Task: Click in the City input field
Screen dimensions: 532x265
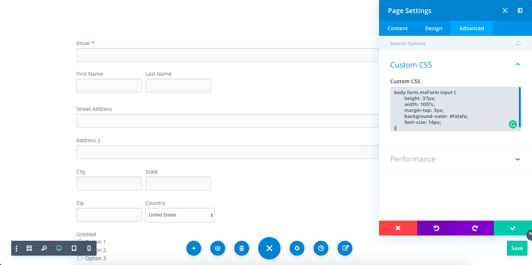Action: click(109, 183)
